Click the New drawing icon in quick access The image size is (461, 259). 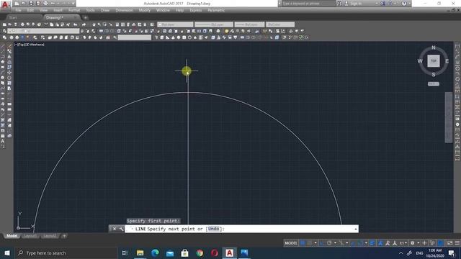17,4
